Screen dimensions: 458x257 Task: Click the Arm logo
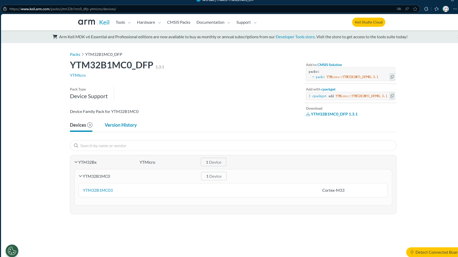pos(86,22)
